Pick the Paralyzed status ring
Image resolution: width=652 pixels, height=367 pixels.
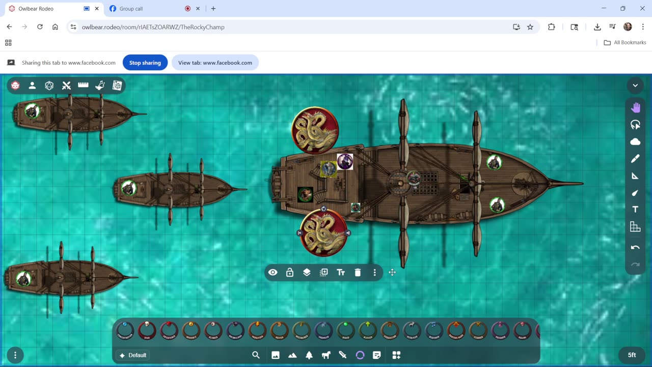(x=258, y=331)
